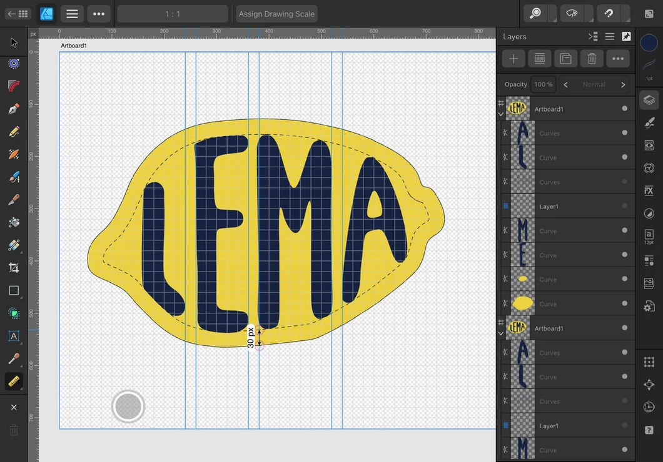Switch to the Layers studio icon
663x462 pixels.
click(x=649, y=100)
